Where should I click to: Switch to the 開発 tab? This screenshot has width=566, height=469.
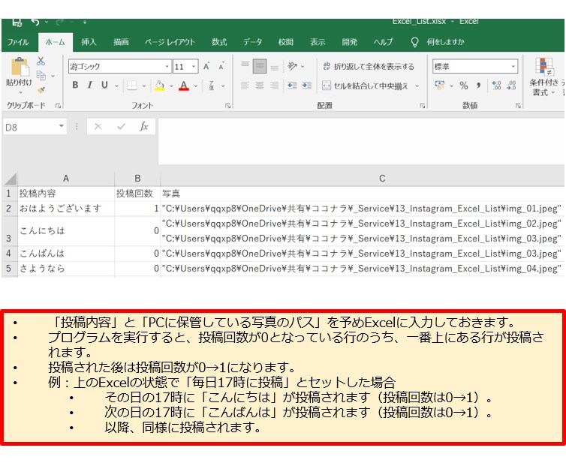click(350, 42)
